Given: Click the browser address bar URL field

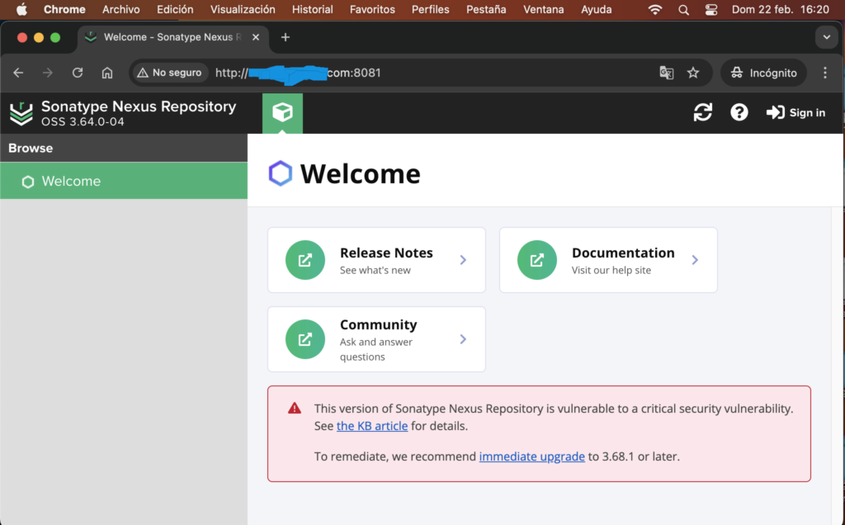Looking at the screenshot, I should click(x=429, y=73).
